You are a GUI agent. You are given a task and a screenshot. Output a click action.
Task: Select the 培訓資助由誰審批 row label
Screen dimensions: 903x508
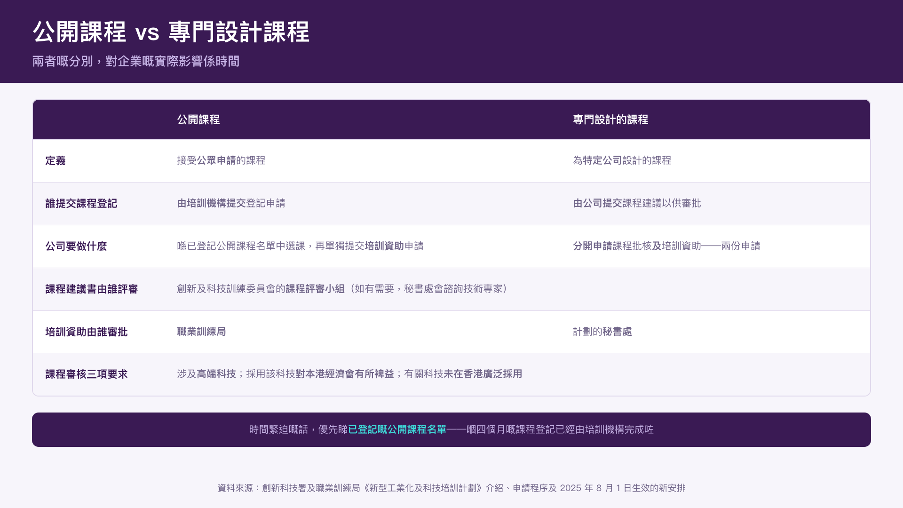point(87,332)
